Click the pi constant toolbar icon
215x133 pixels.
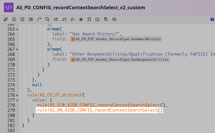(x=89, y=19)
